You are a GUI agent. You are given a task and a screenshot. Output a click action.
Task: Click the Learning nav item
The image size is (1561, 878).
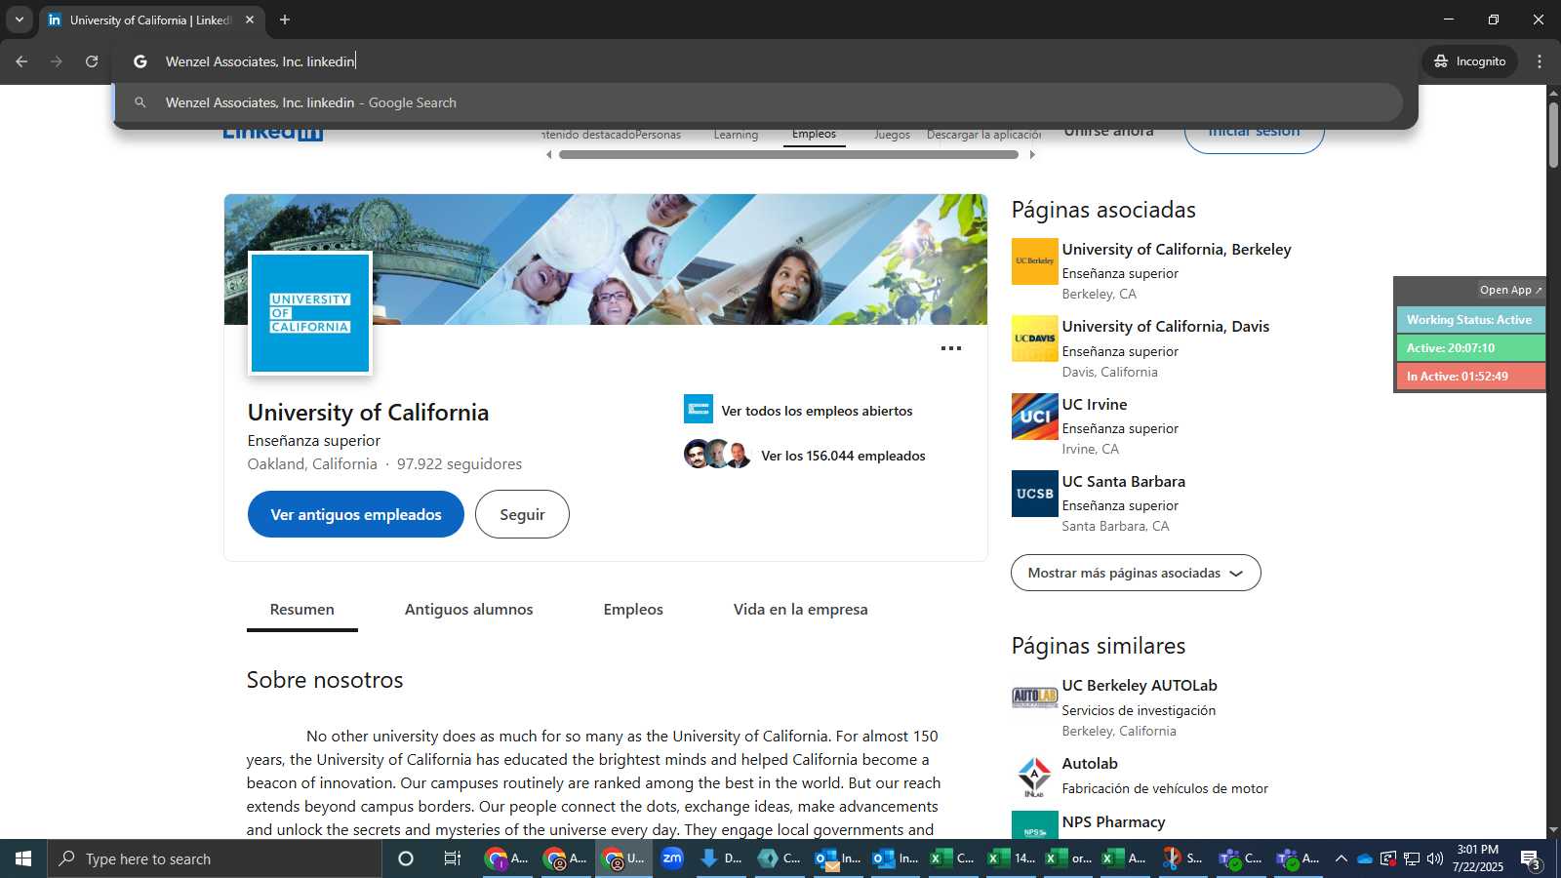coord(736,135)
